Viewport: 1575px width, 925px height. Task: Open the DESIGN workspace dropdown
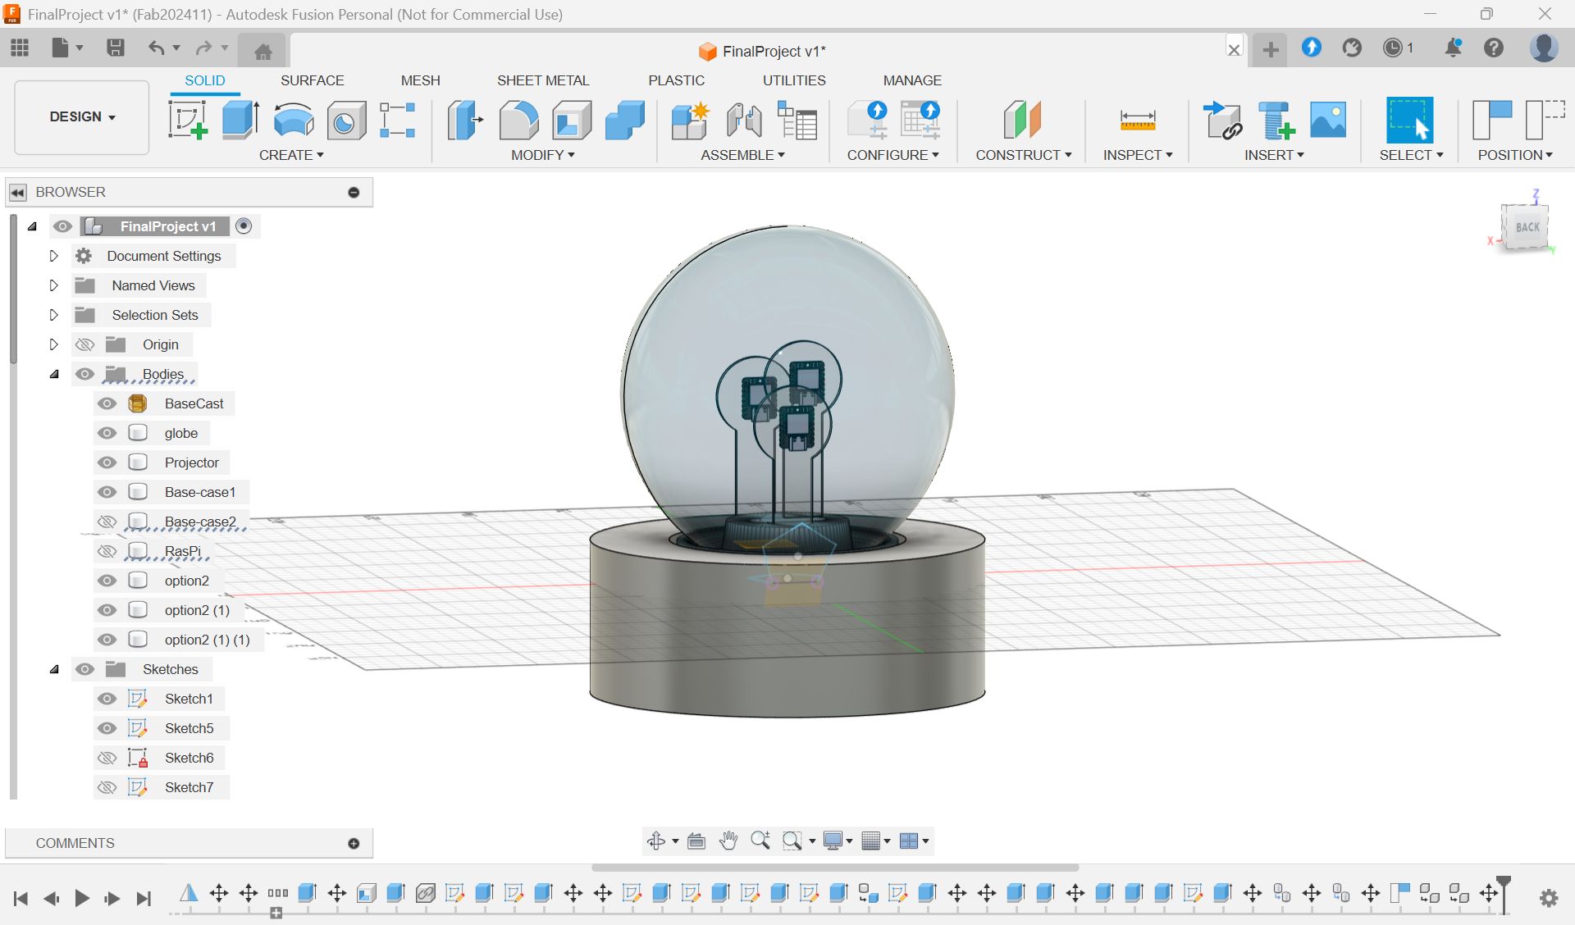pos(82,116)
